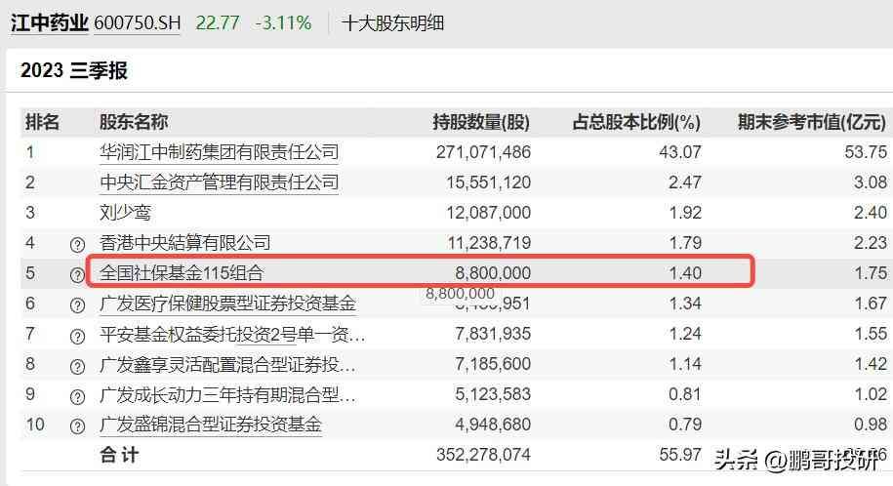Click the help icon beside 香港中央結算有限公司
The image size is (893, 486).
click(77, 244)
